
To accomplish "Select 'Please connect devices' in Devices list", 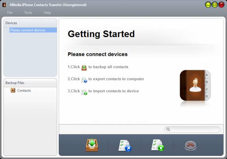I will click(x=33, y=30).
